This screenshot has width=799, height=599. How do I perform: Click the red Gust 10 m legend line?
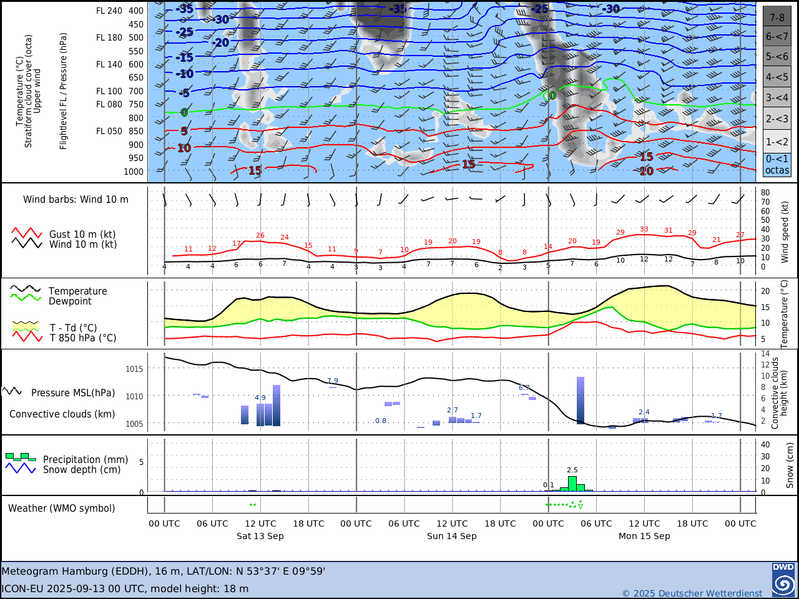point(27,233)
